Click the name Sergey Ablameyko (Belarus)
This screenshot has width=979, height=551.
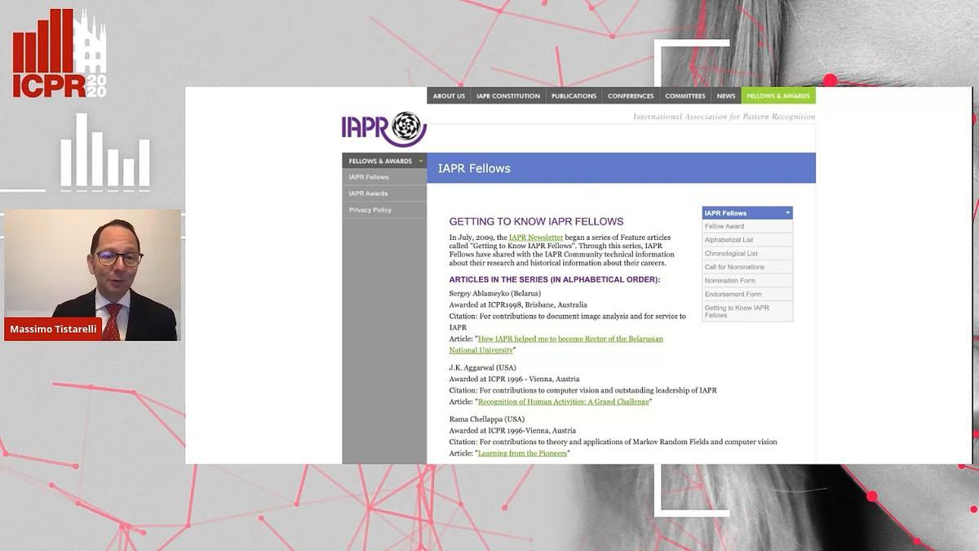click(x=495, y=293)
